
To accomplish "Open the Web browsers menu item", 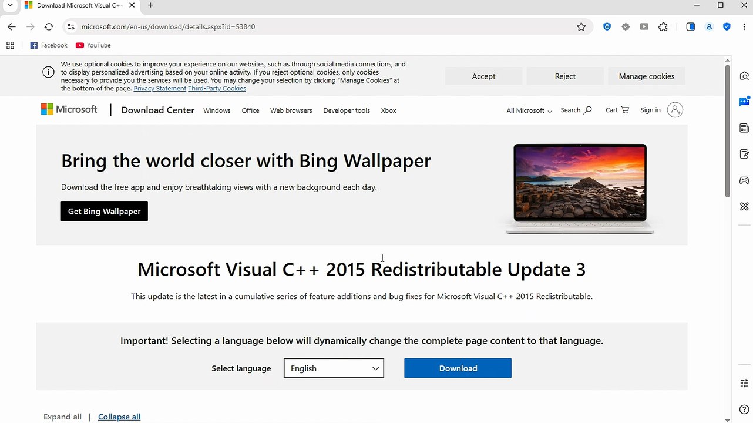I will click(x=291, y=110).
